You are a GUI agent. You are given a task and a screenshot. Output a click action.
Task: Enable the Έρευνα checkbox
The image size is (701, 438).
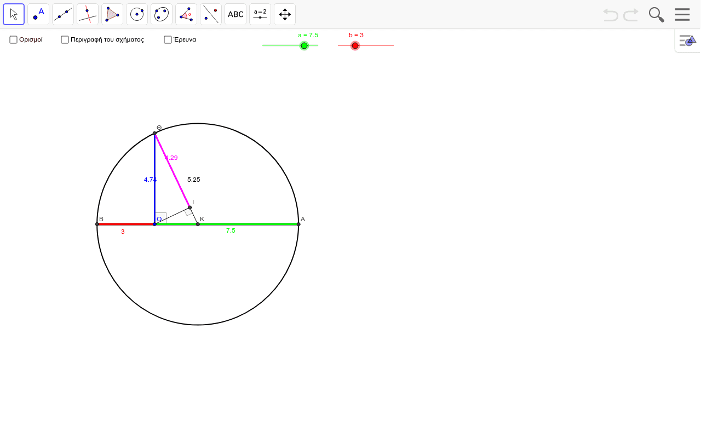pyautogui.click(x=168, y=39)
